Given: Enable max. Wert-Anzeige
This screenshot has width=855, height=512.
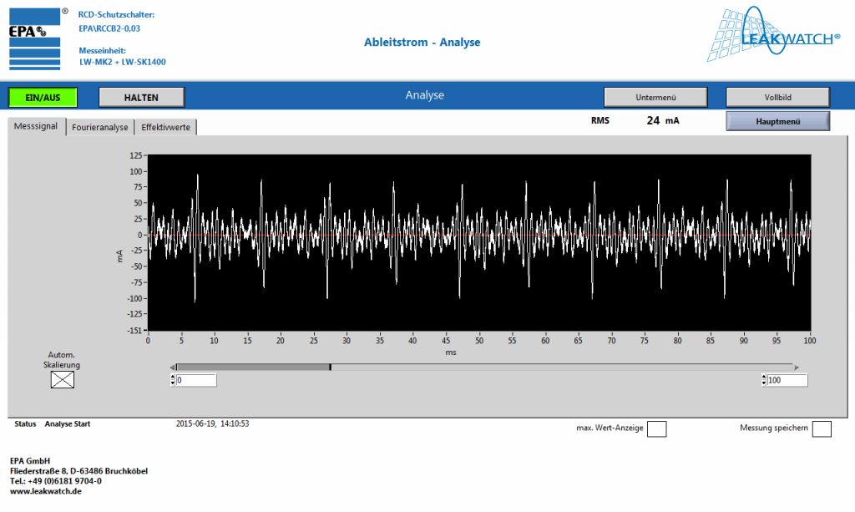Looking at the screenshot, I should pyautogui.click(x=656, y=428).
